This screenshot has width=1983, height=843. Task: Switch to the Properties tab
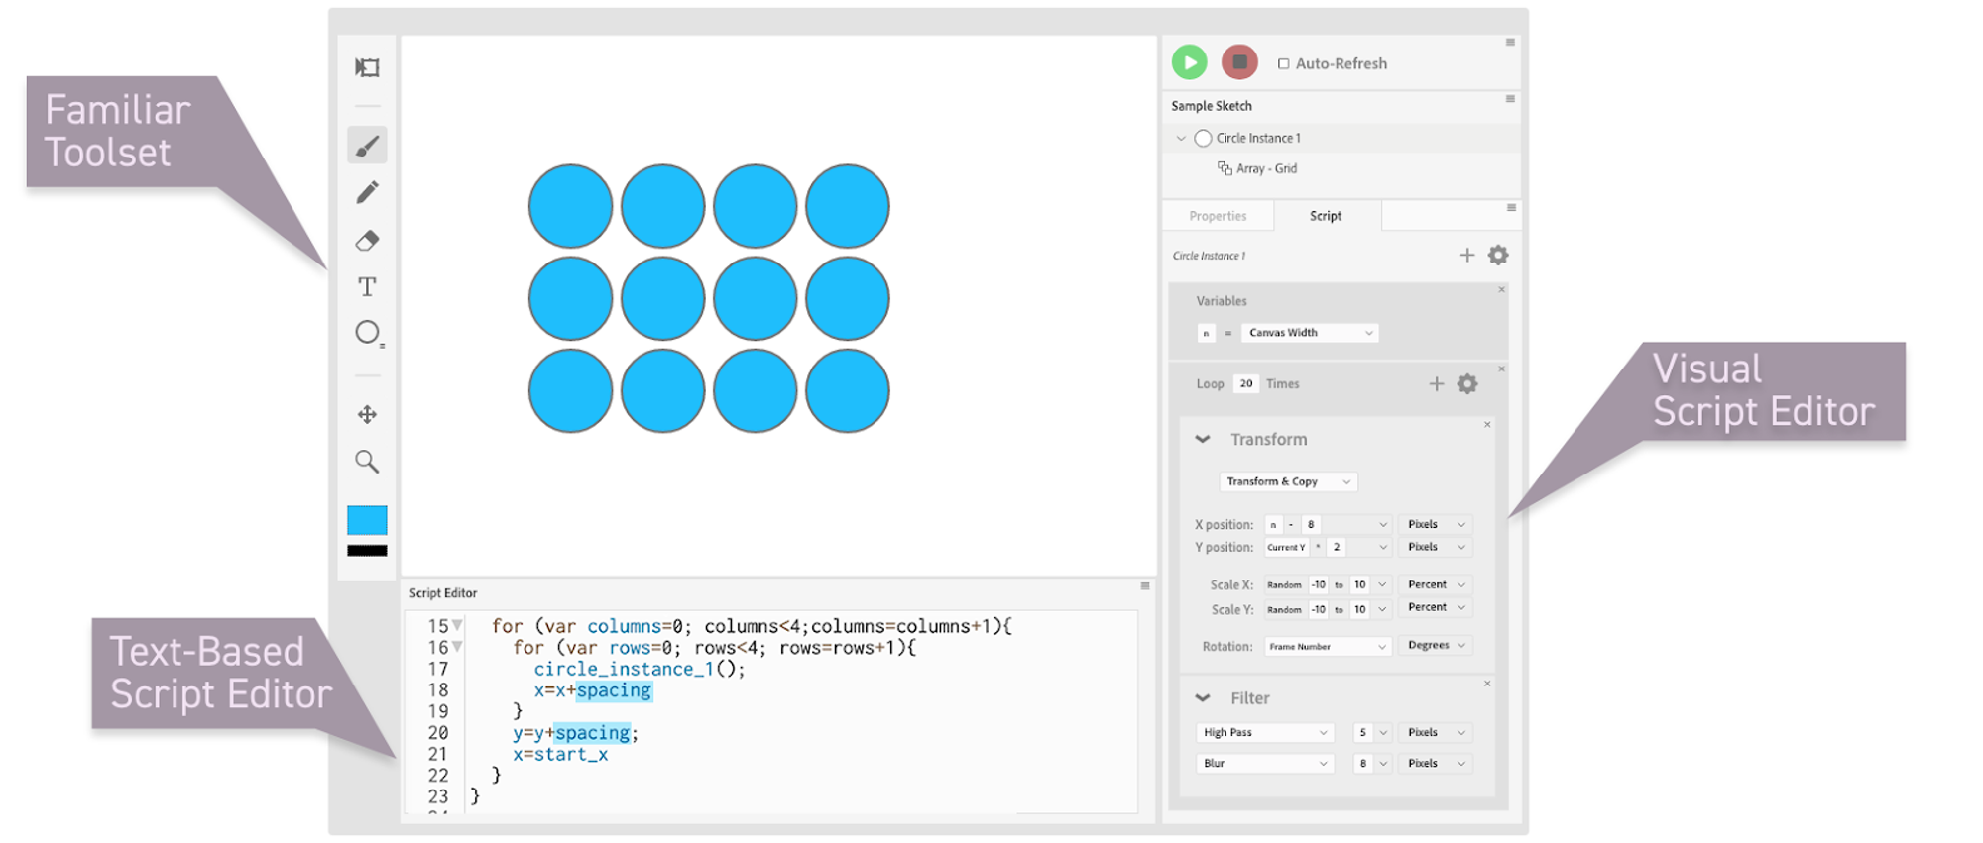tap(1218, 216)
